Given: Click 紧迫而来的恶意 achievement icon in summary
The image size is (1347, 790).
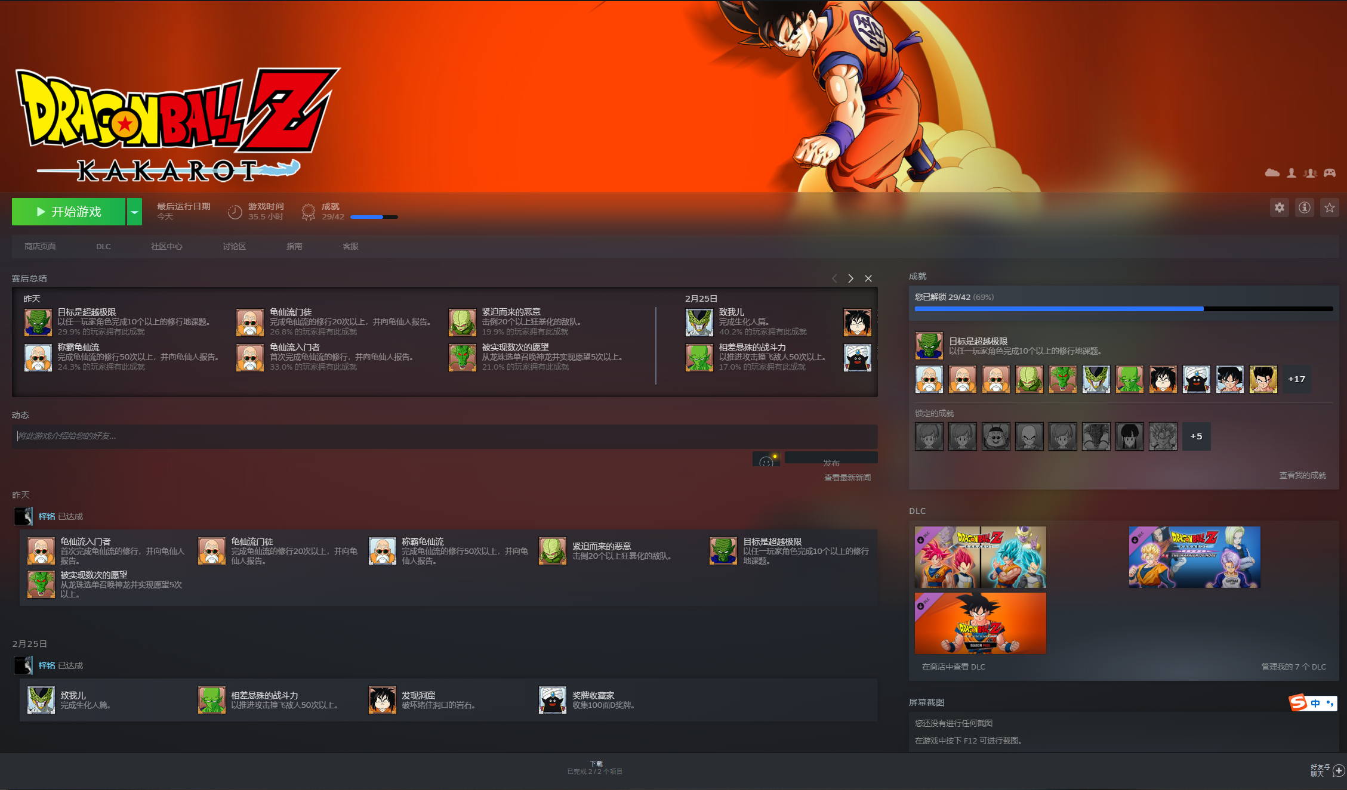Looking at the screenshot, I should click(x=463, y=323).
